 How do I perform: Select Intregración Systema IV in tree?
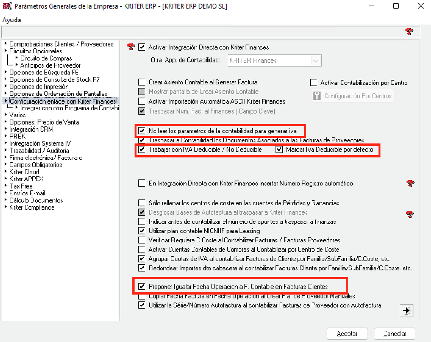(x=40, y=143)
